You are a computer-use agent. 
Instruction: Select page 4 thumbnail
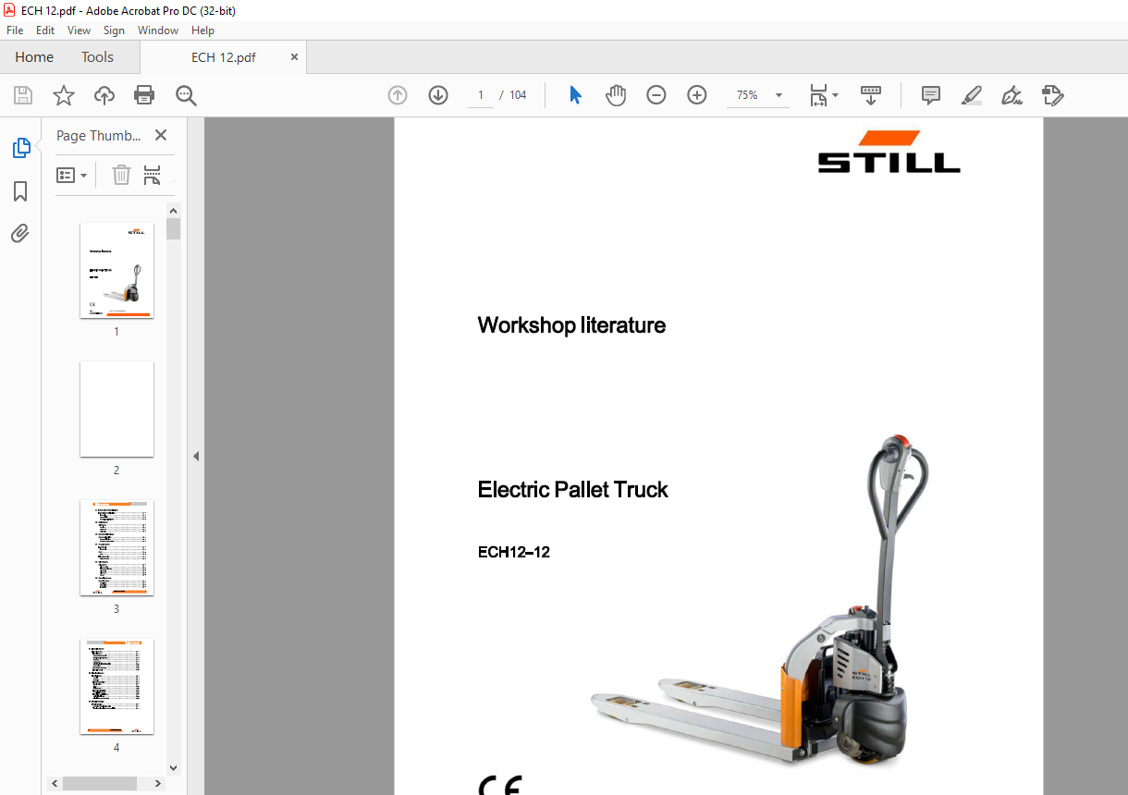(116, 686)
